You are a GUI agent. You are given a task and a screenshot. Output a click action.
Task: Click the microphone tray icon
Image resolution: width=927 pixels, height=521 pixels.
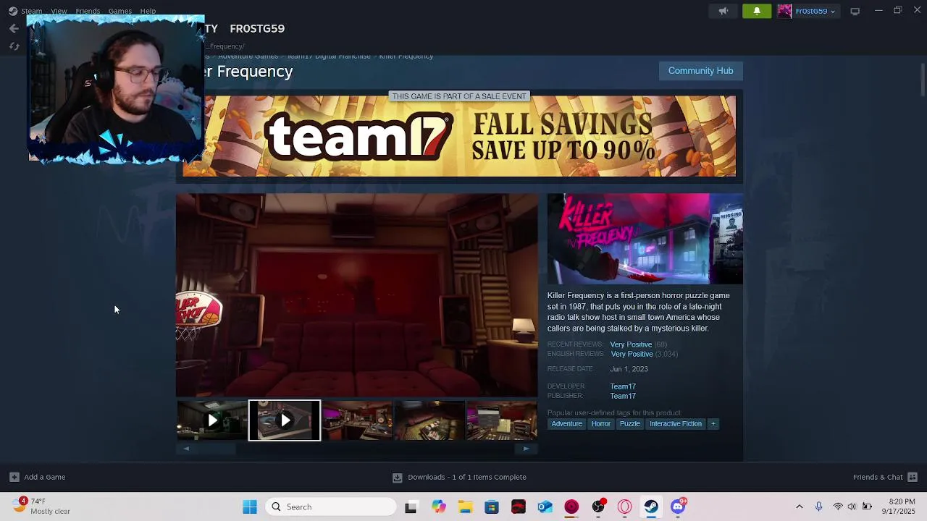(818, 507)
